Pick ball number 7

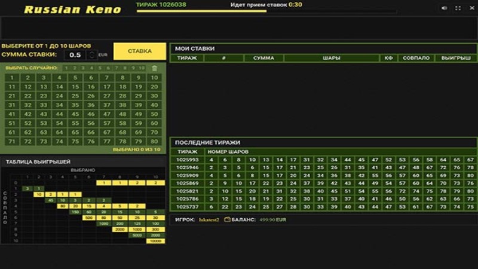[107, 78]
